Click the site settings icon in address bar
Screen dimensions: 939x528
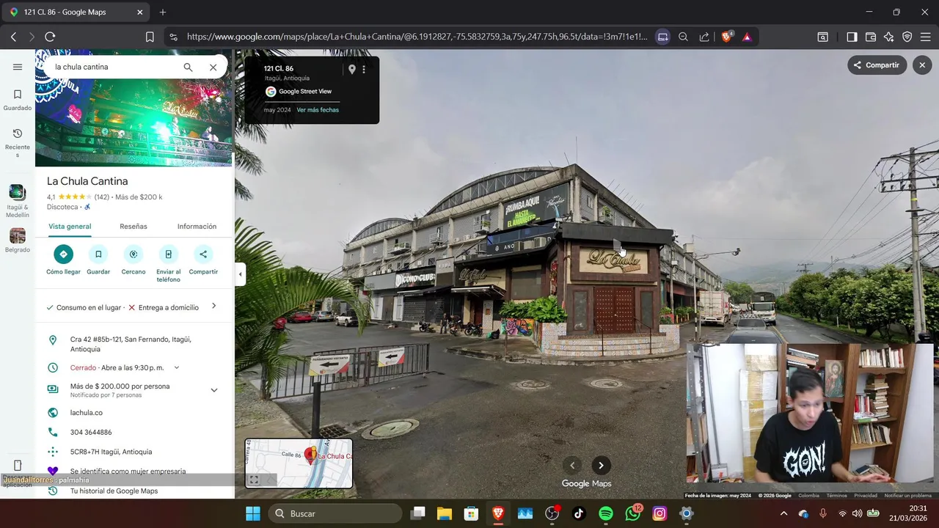(173, 37)
